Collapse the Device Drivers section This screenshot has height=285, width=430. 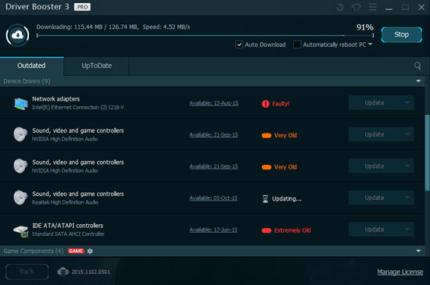(x=418, y=81)
